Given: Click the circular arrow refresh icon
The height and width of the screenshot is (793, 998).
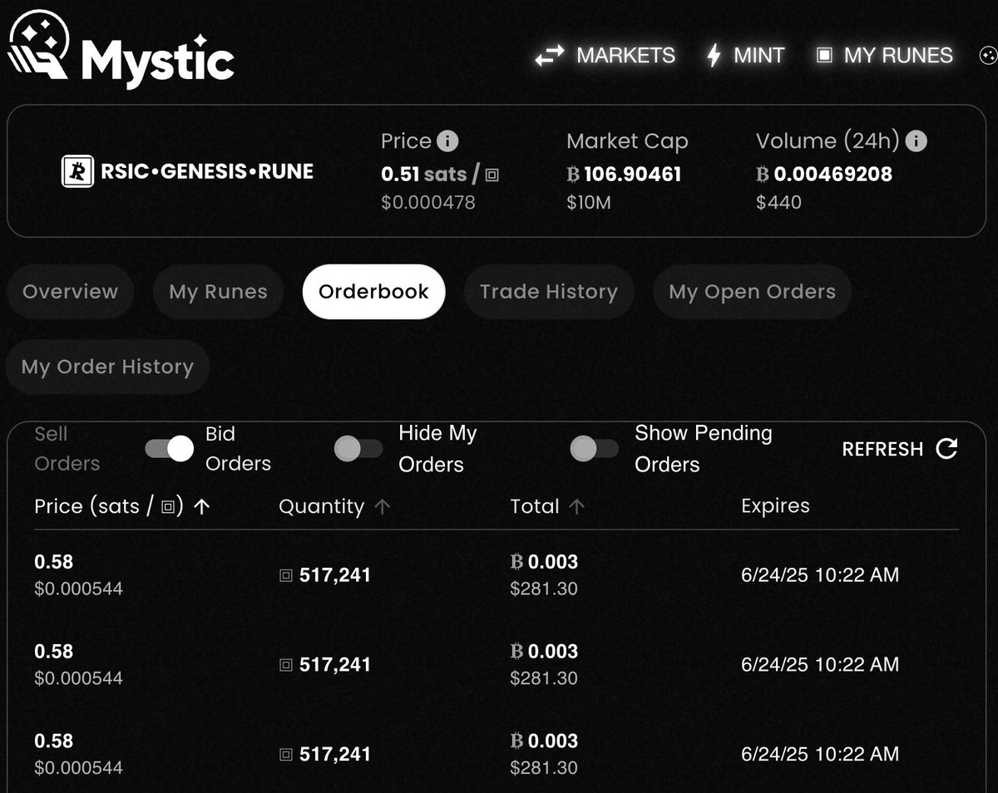Looking at the screenshot, I should pyautogui.click(x=946, y=449).
